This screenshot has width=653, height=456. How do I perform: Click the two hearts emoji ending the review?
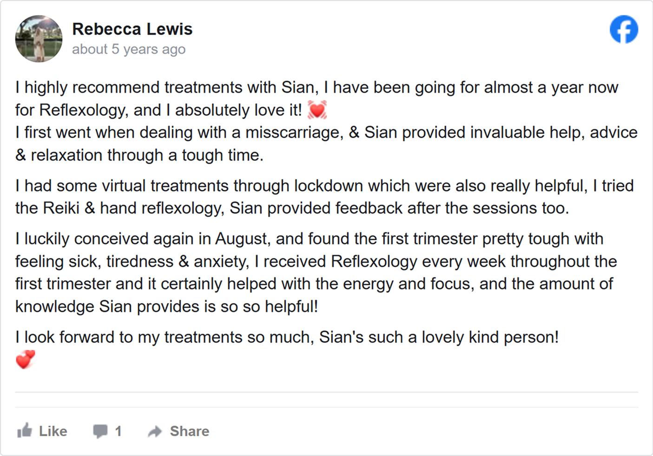coord(26,359)
